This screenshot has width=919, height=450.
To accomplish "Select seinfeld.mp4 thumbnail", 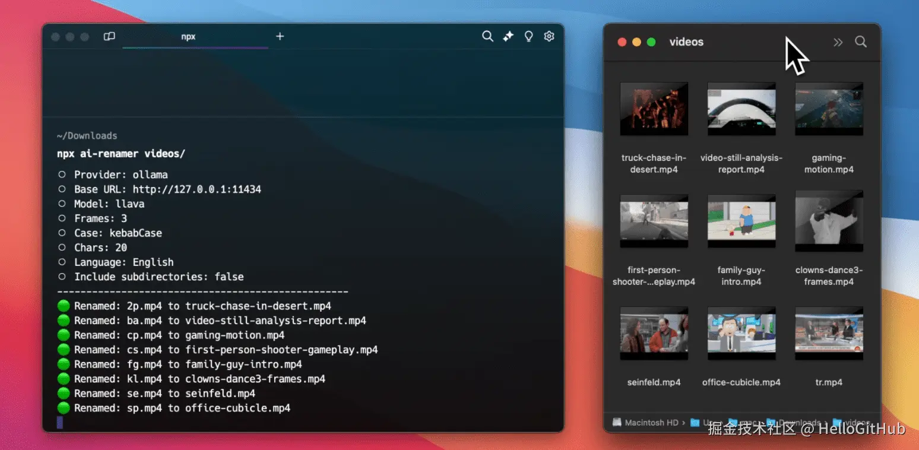I will (654, 333).
